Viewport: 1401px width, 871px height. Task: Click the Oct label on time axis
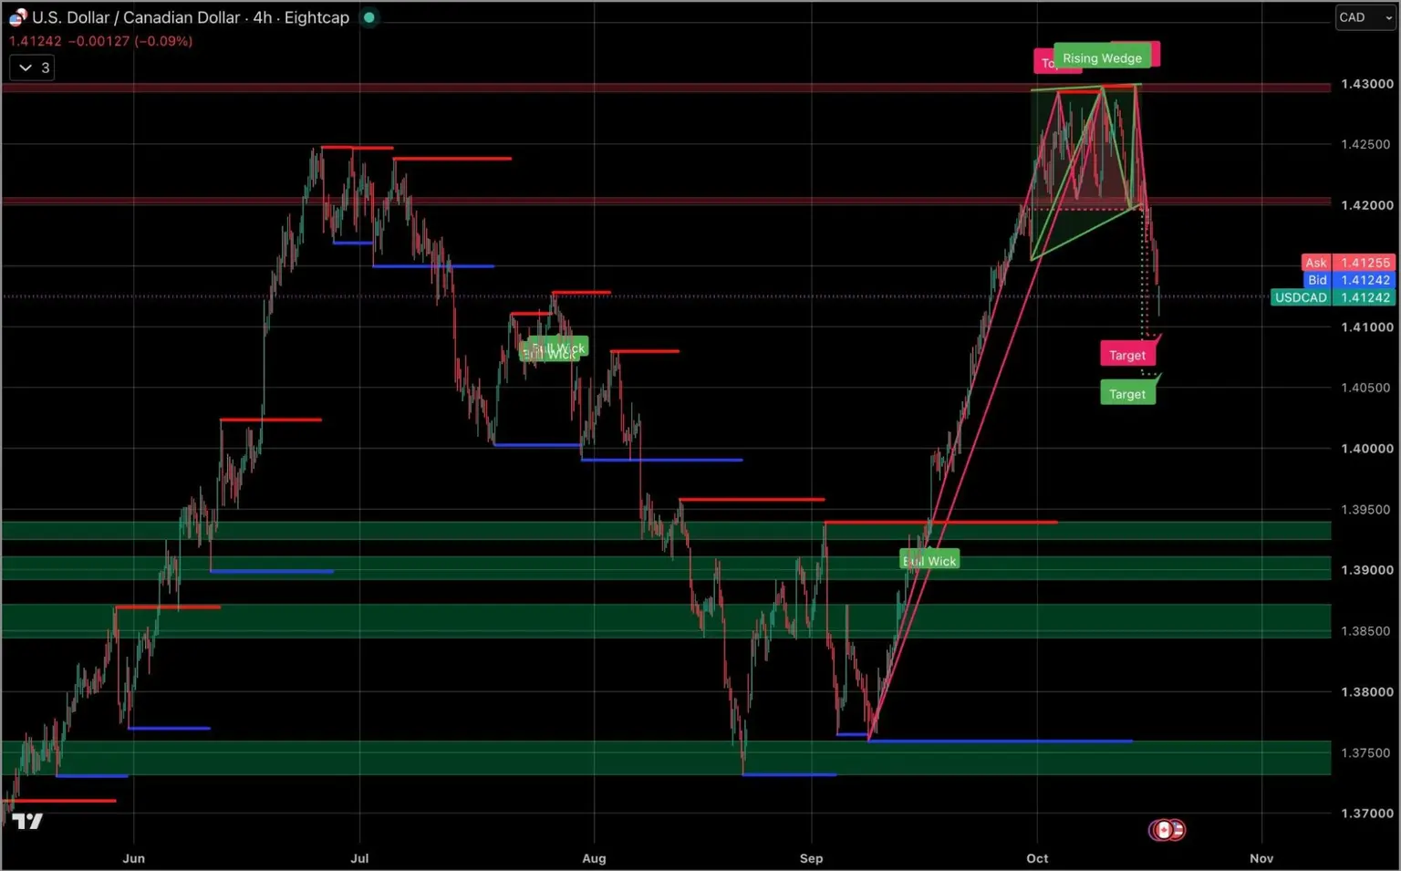coord(1037,858)
